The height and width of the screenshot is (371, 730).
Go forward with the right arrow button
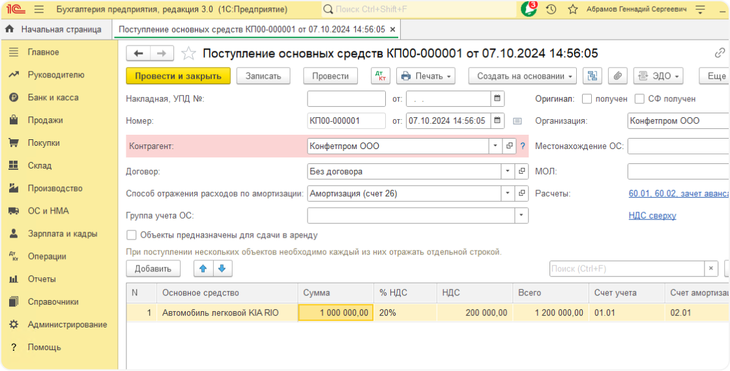click(x=162, y=53)
